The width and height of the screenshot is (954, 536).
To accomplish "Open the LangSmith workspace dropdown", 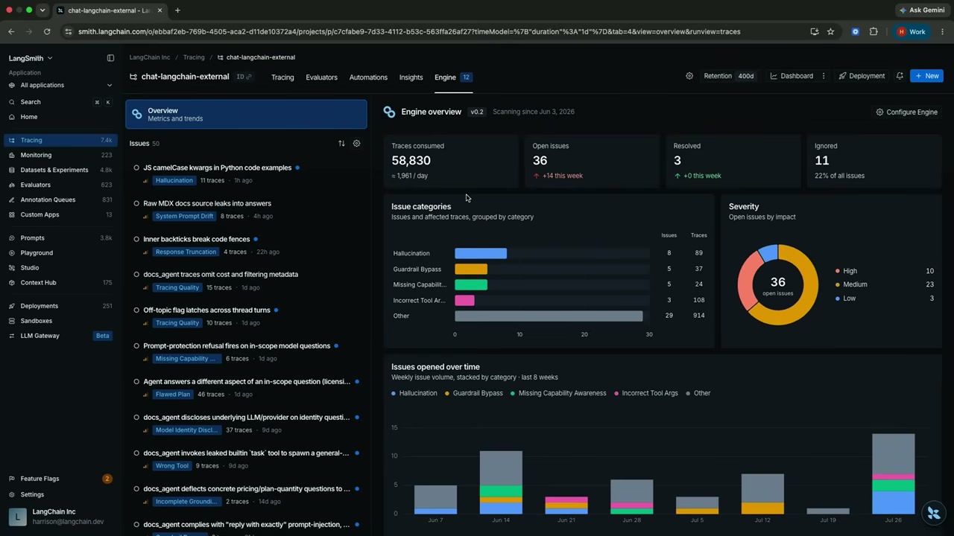I will pyautogui.click(x=31, y=58).
